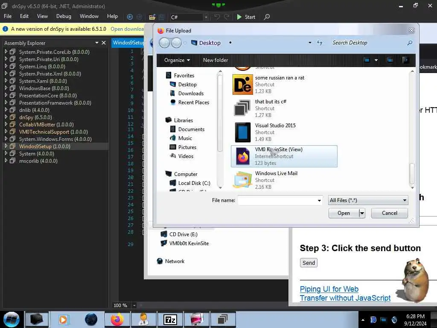Screen dimensions: 437x328
Task: Select dnSpy (6.5.0.0) in Assembly Explorer
Action: (35, 117)
